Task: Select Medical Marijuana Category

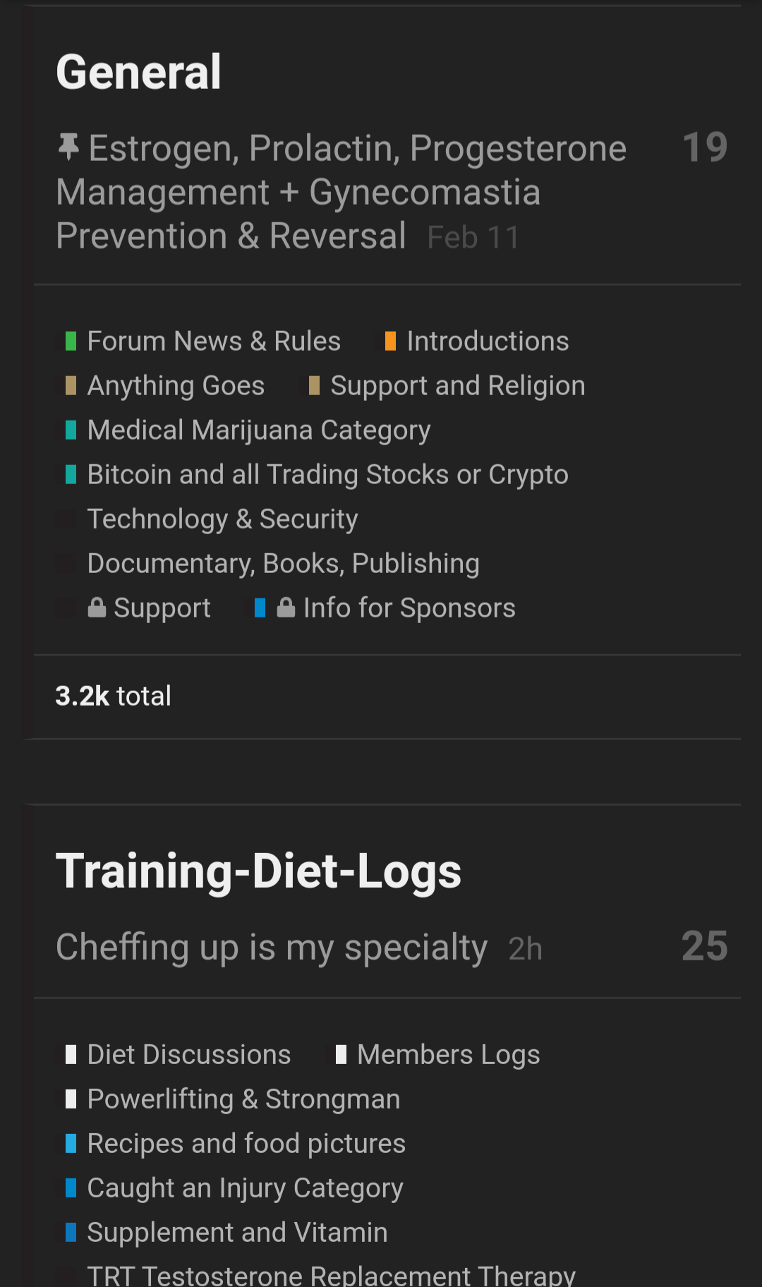Action: [258, 430]
